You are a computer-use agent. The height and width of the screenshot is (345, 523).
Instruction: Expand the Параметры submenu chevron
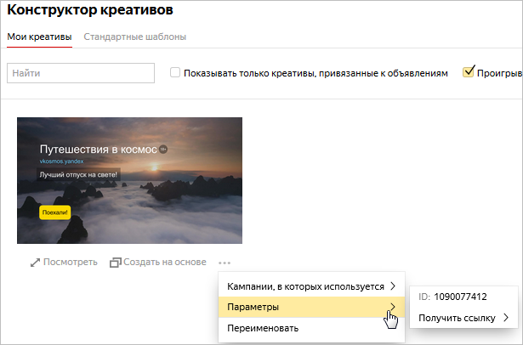click(x=393, y=307)
